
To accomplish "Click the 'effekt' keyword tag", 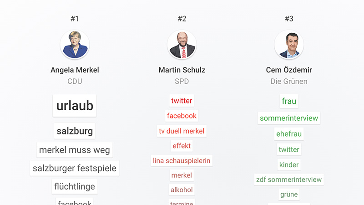I will (182, 146).
